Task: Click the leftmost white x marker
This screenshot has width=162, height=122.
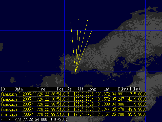Action: [71, 23]
